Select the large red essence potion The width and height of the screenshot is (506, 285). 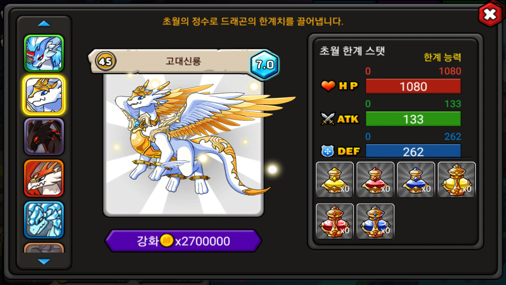[335, 221]
